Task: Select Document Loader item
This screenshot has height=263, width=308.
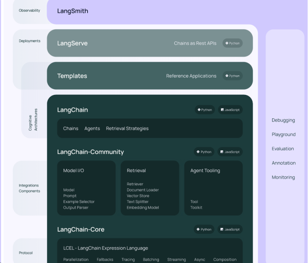Action: (142, 190)
